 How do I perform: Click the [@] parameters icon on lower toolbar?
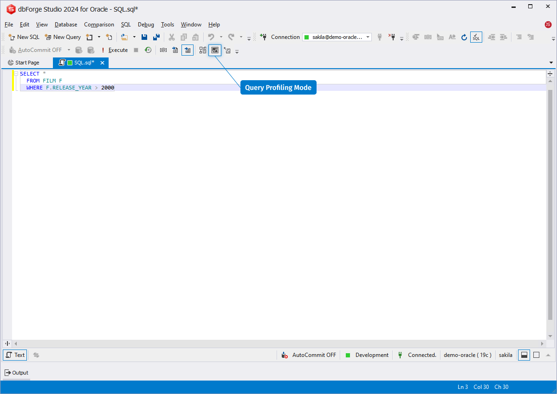tap(163, 50)
